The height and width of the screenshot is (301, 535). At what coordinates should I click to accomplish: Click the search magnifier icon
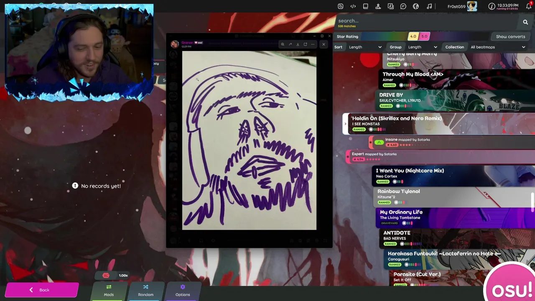pos(525,22)
